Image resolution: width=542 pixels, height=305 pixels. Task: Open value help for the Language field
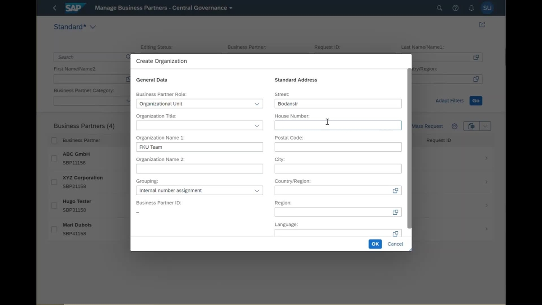pyautogui.click(x=396, y=233)
